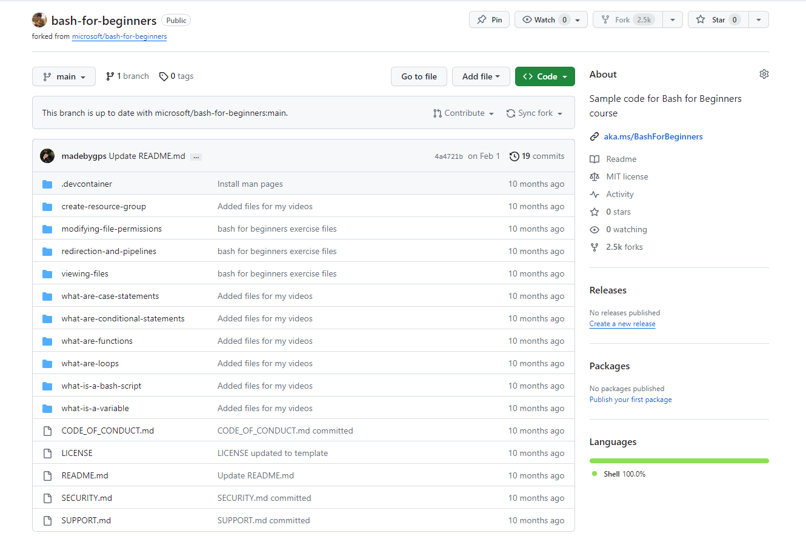This screenshot has height=536, width=806.
Task: Click the Shell 100.0% language entry
Action: [x=619, y=474]
